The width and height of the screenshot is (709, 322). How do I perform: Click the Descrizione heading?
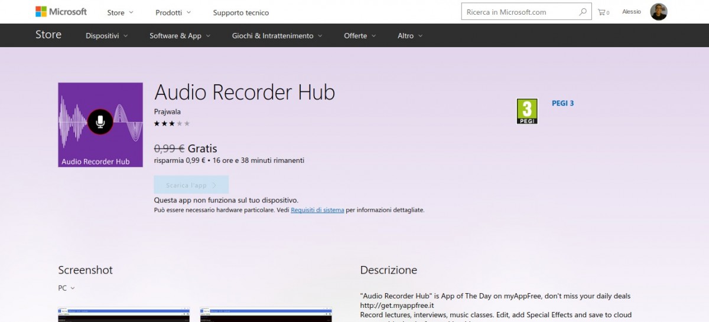[389, 270]
